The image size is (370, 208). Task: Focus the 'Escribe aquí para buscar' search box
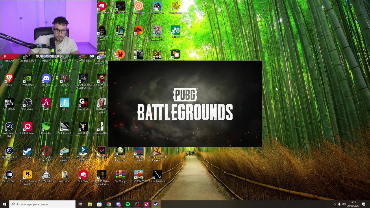42,204
